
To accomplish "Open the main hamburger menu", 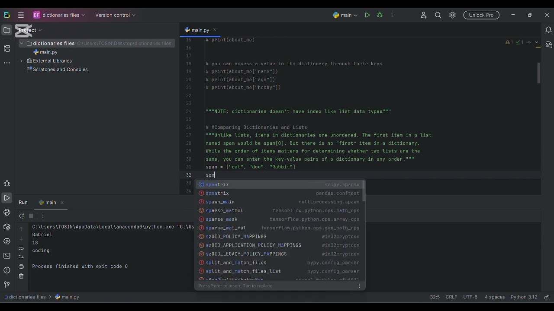I will (21, 15).
